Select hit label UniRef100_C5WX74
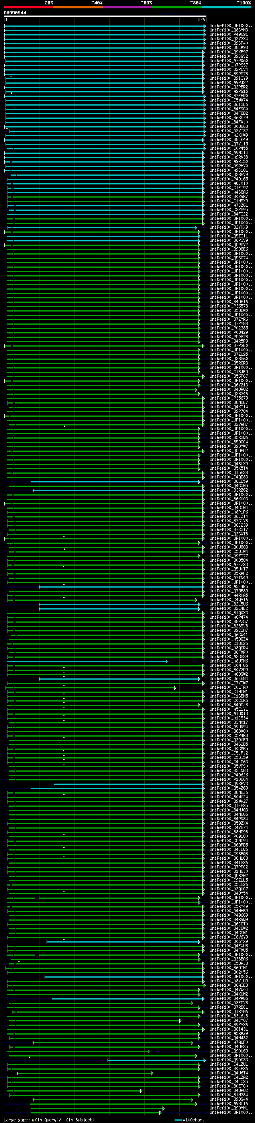Screen dimensions: 255x1123 point(229,100)
